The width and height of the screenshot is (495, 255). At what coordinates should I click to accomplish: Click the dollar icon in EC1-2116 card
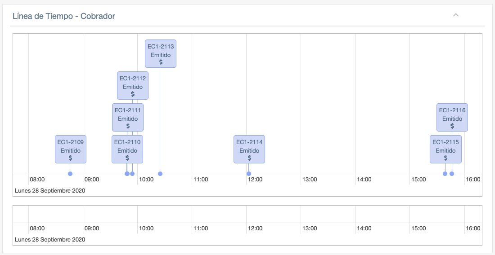pyautogui.click(x=452, y=126)
